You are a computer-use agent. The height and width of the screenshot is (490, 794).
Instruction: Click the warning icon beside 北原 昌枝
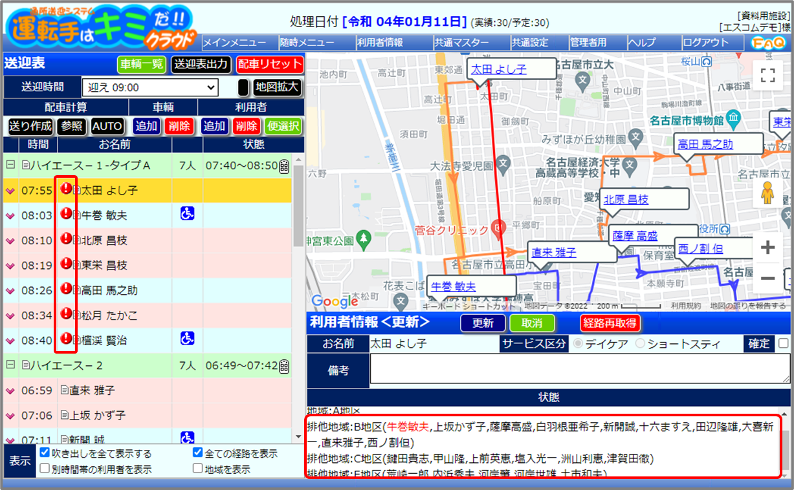click(66, 239)
